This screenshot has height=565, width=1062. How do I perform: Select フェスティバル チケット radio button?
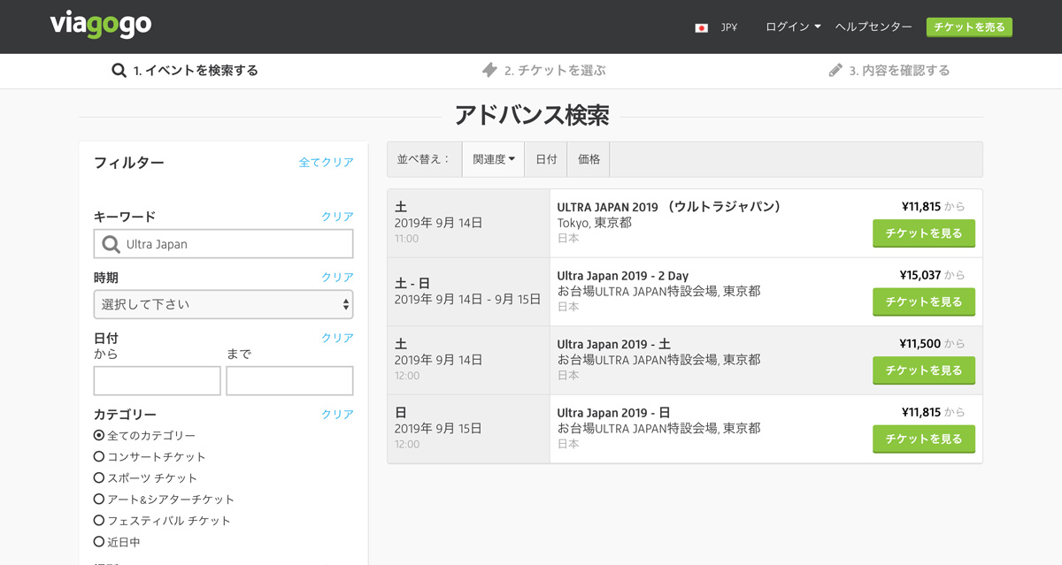pyautogui.click(x=99, y=520)
